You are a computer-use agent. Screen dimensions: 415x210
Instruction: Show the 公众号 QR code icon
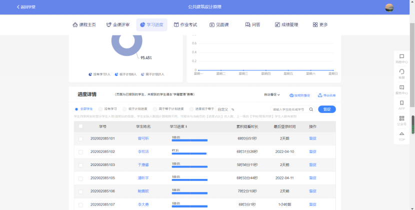(x=401, y=118)
